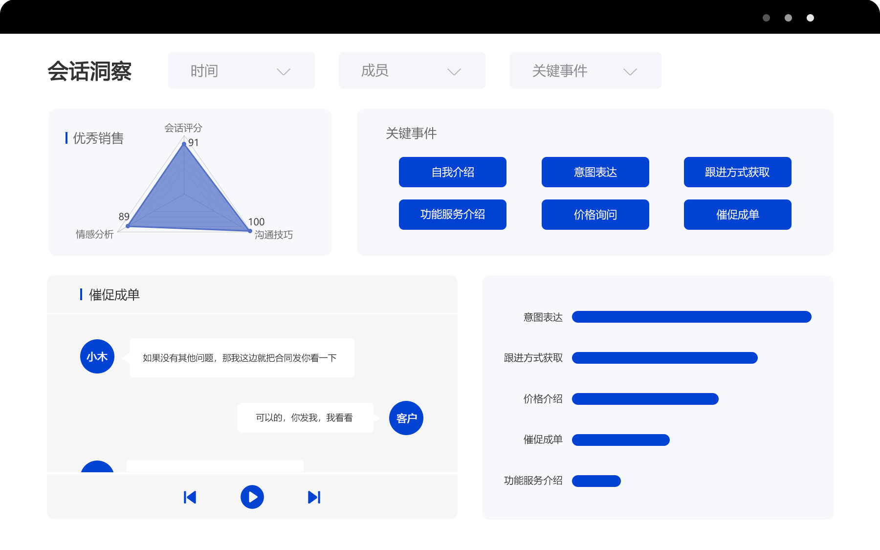The image size is (880, 550).
Task: Open the 关键事件 dropdown filter
Action: click(585, 71)
